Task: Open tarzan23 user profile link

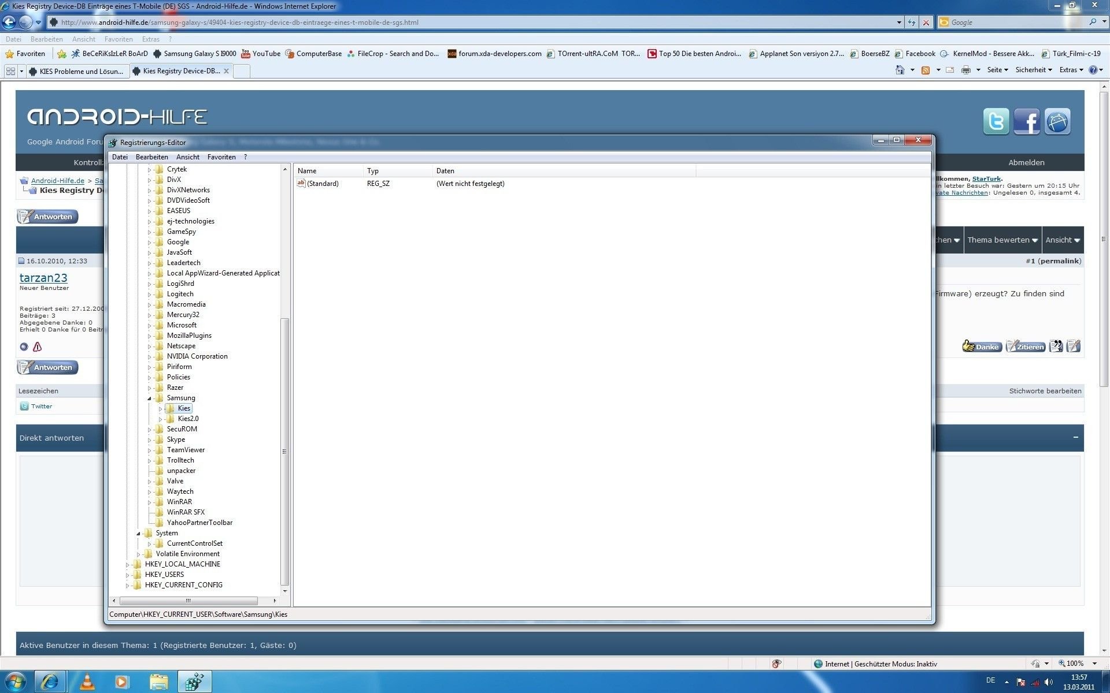Action: [x=43, y=278]
